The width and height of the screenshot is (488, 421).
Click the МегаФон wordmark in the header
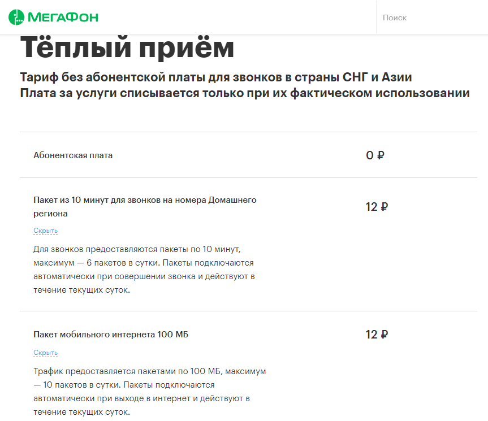point(63,17)
